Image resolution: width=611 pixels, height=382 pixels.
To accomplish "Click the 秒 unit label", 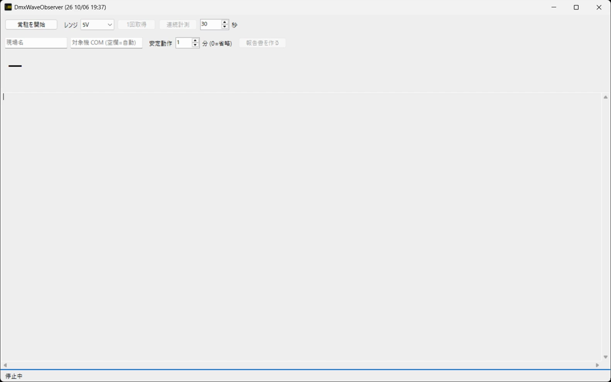I will (234, 25).
